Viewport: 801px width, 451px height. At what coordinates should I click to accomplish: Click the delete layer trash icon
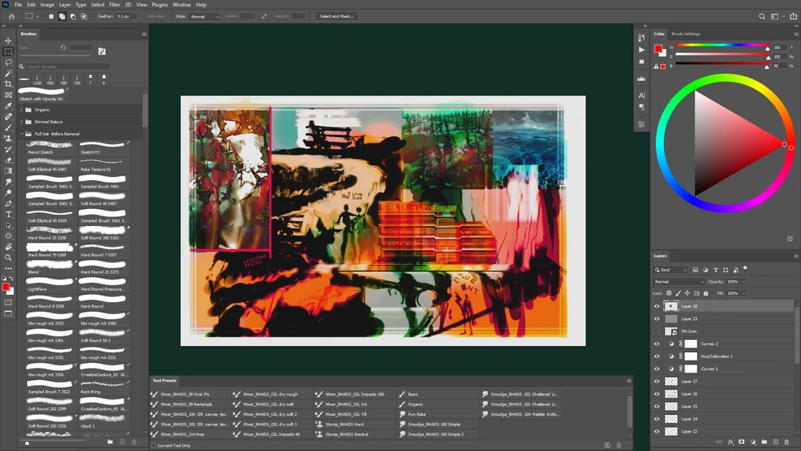click(787, 442)
